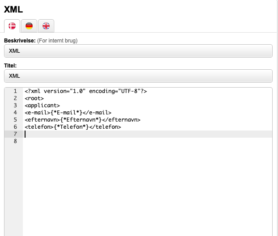Image resolution: width=278 pixels, height=236 pixels.
Task: Click the Titel label
Action: (x=10, y=66)
